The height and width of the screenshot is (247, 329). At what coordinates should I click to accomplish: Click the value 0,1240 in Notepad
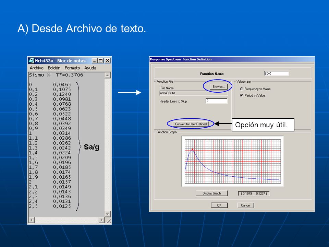(62, 94)
